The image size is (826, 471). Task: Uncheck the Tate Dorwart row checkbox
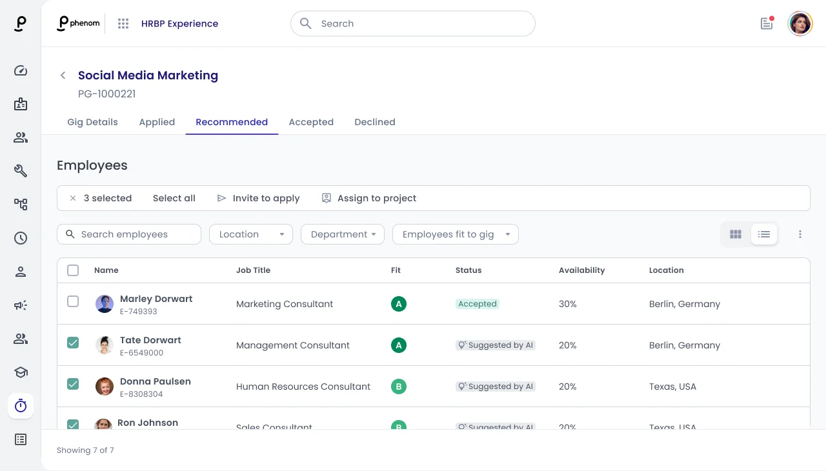[73, 343]
